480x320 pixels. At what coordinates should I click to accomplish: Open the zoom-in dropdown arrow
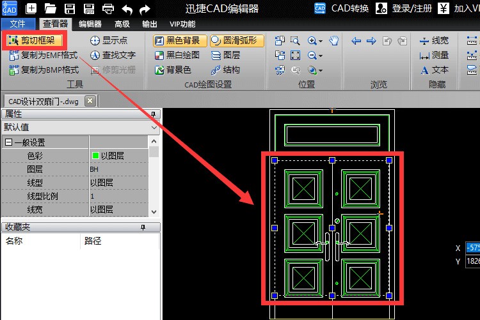coord(321,40)
